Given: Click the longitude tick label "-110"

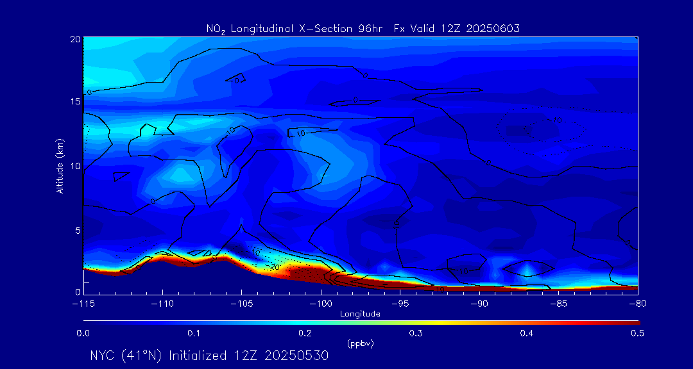Looking at the screenshot, I should click(162, 304).
